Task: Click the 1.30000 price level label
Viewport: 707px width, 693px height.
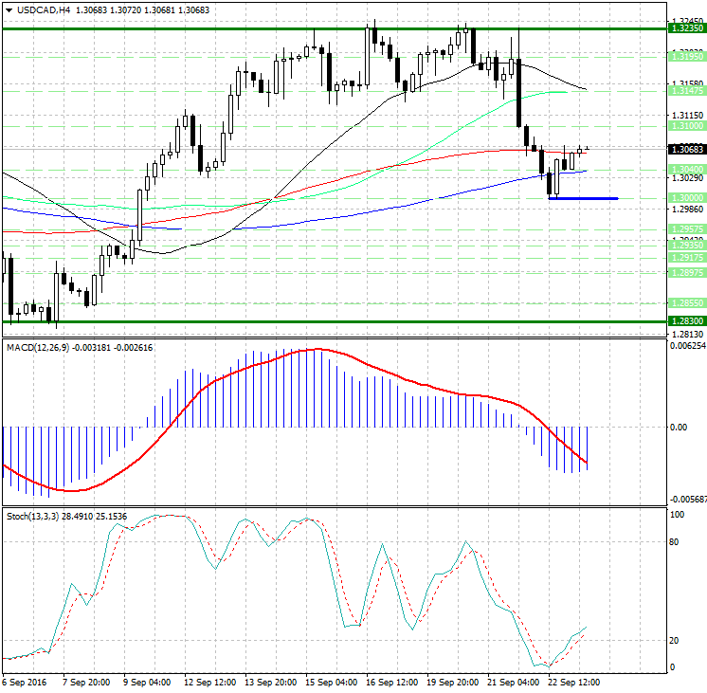Action: pyautogui.click(x=685, y=197)
